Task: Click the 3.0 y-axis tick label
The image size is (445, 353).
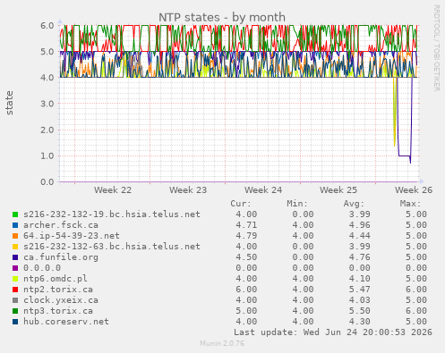Action: [x=47, y=104]
